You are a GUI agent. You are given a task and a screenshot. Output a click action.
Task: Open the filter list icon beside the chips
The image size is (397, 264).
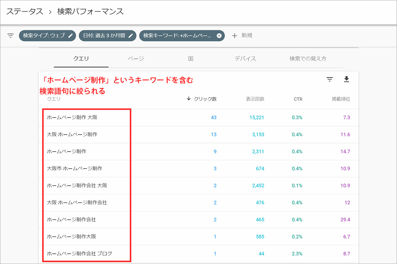(x=11, y=36)
